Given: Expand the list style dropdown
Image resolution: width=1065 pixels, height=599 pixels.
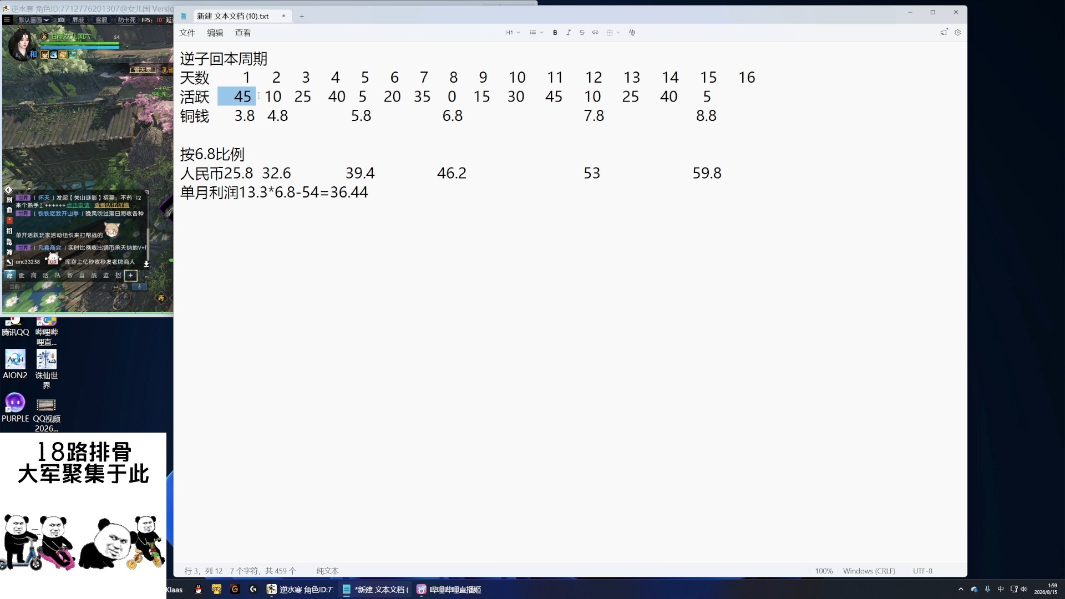Looking at the screenshot, I should (536, 33).
